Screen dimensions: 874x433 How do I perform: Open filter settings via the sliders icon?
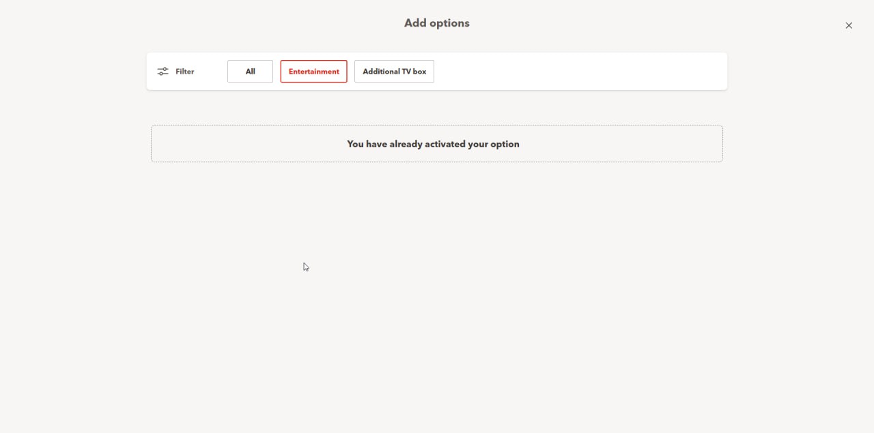163,72
